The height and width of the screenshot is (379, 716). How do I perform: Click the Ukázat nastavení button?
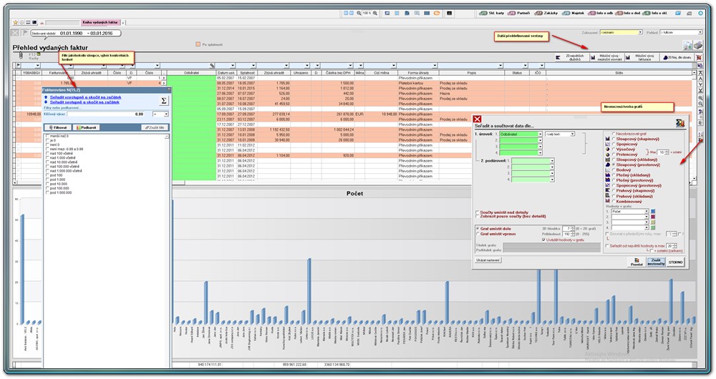coord(488,260)
